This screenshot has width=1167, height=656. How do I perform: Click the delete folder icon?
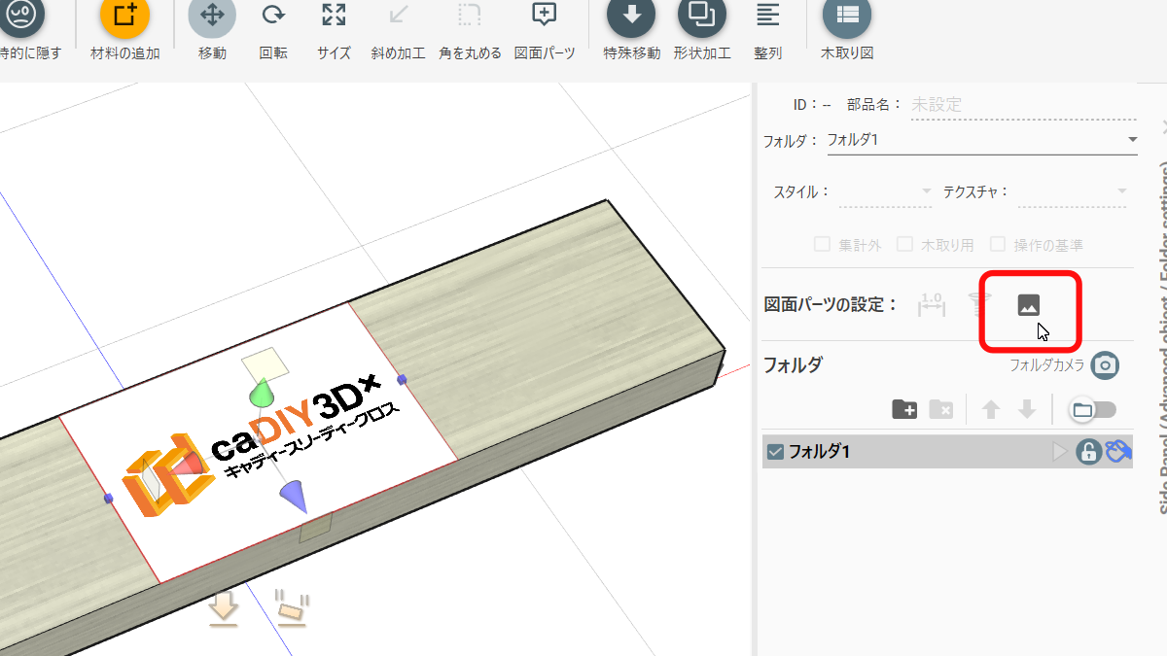pos(940,410)
